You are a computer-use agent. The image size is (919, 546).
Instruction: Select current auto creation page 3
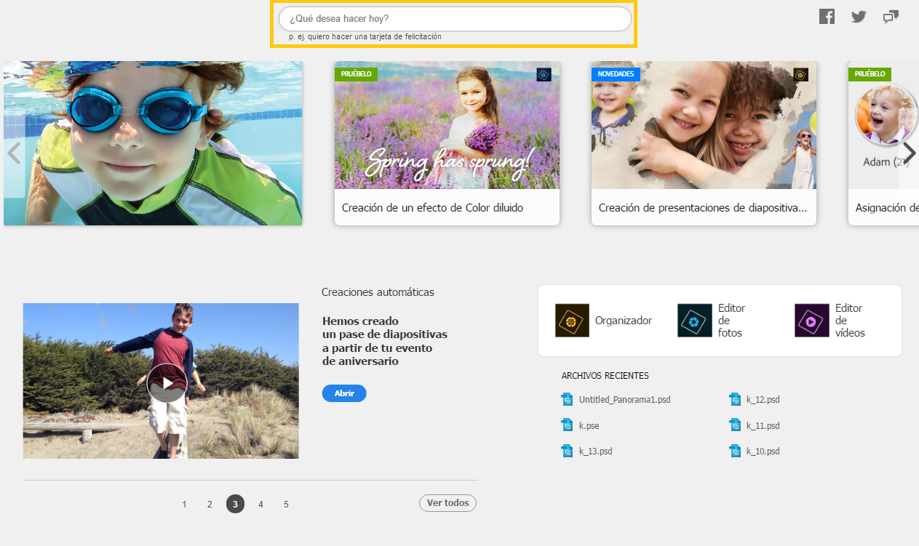(x=235, y=504)
